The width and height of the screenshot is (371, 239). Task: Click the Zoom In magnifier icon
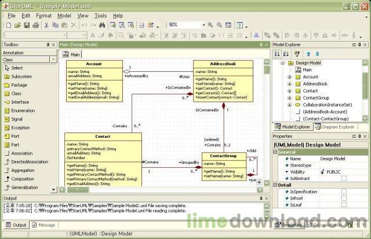tap(210, 25)
